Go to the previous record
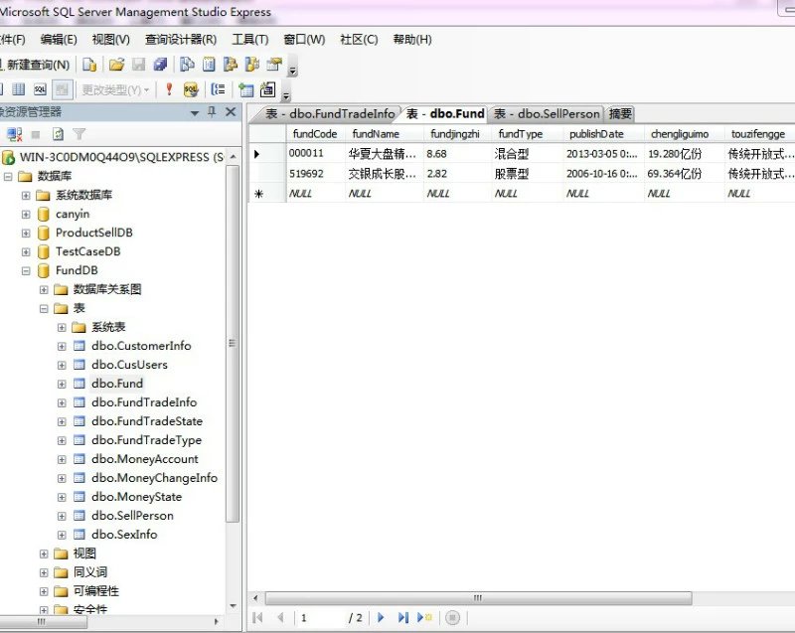 click(x=280, y=617)
